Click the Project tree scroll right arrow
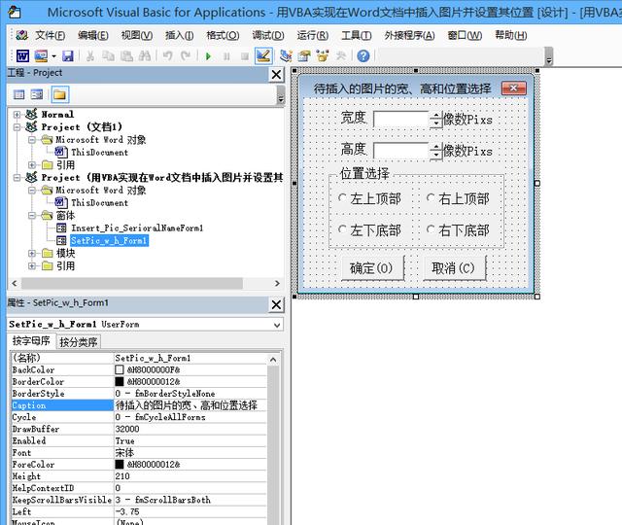 (277, 283)
